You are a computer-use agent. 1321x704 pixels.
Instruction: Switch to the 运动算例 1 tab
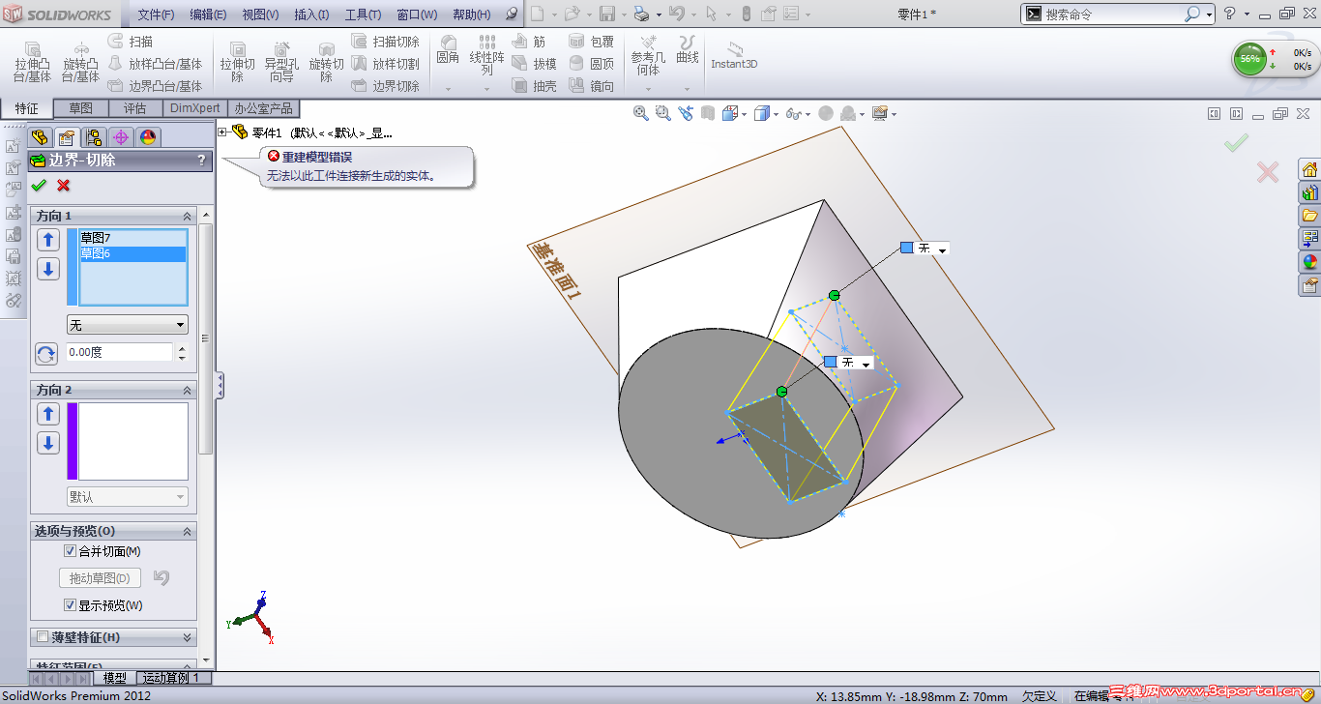point(173,678)
